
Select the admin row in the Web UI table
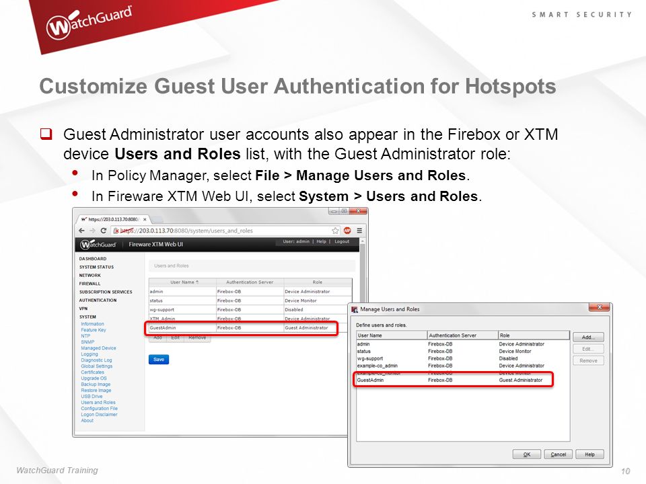(x=250, y=291)
